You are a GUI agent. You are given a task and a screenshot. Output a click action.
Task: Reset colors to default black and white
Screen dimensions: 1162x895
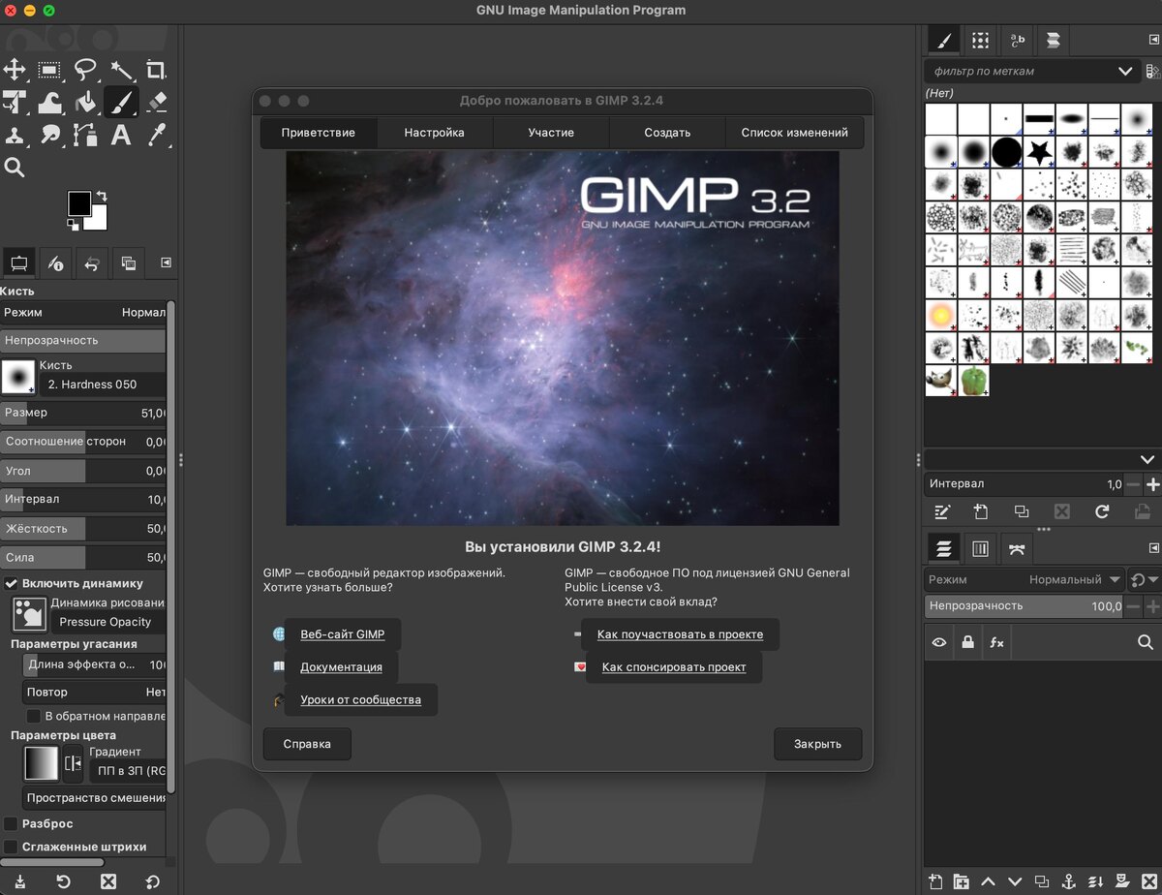click(73, 225)
